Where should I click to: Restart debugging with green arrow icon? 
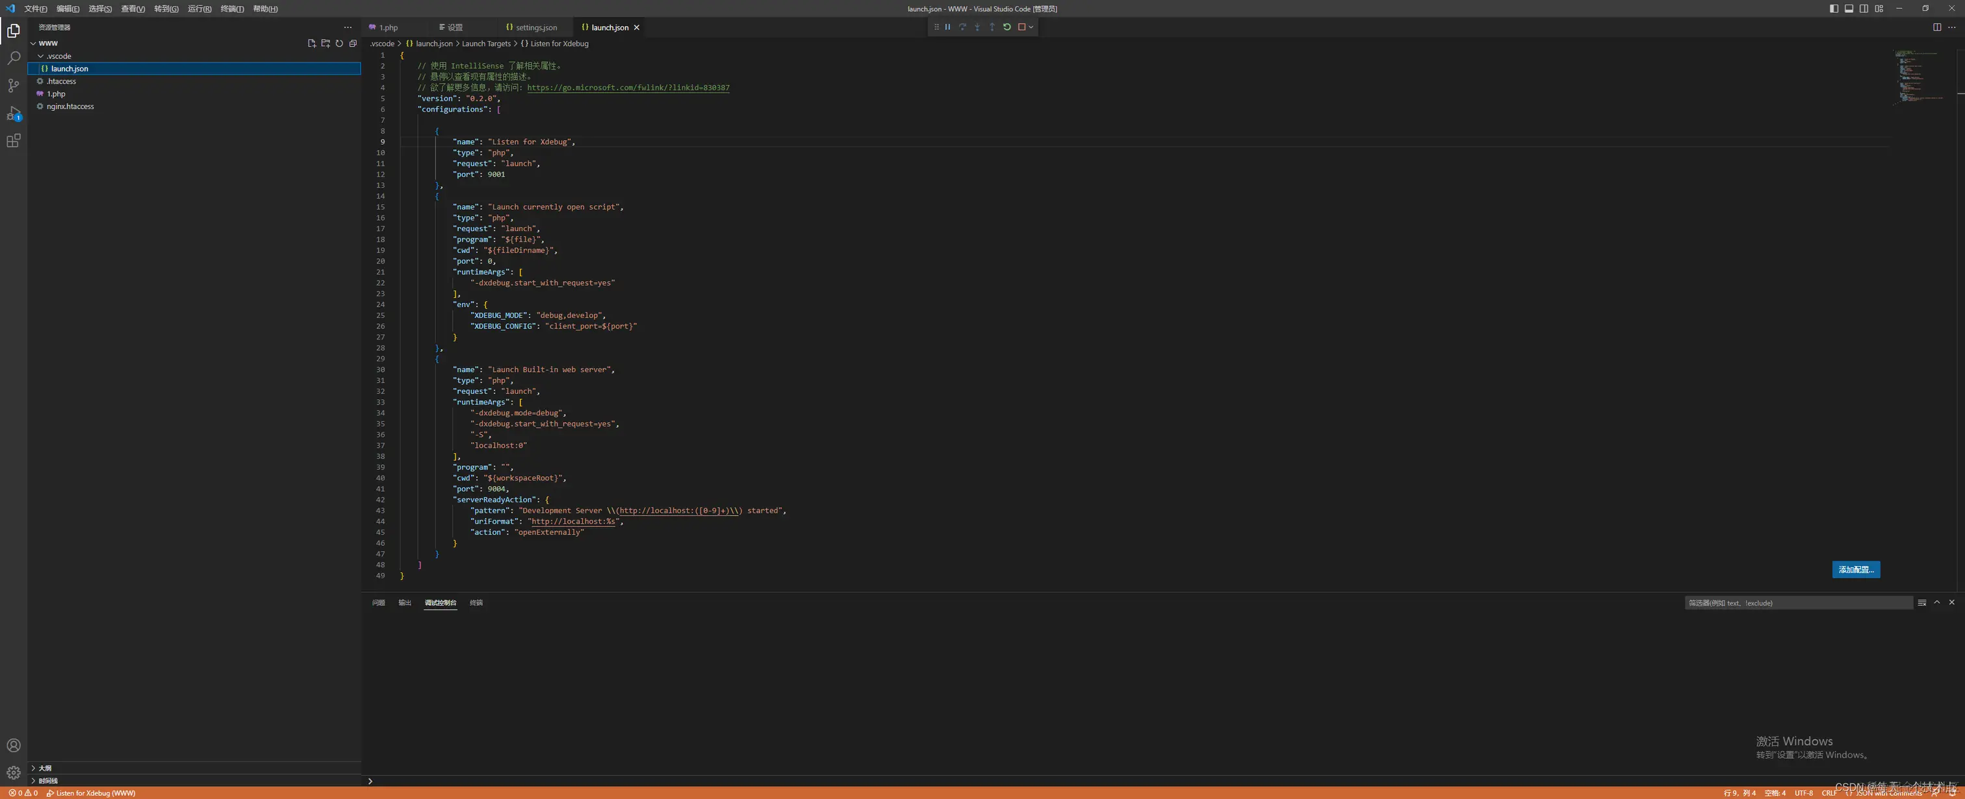[x=1007, y=27]
